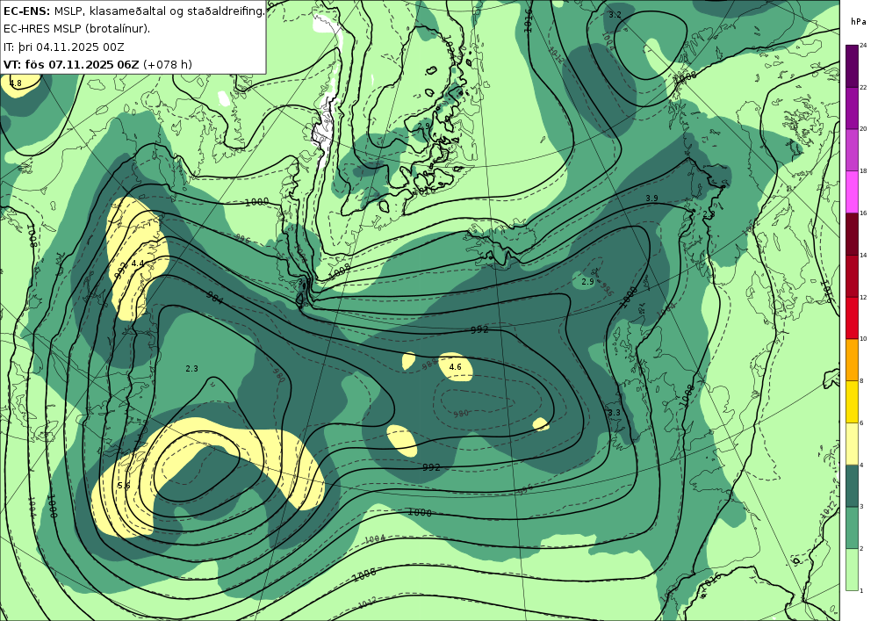878x621 pixels.
Task: Pick the dark green 3–4 hPa legend swatch
Action: pyautogui.click(x=852, y=486)
